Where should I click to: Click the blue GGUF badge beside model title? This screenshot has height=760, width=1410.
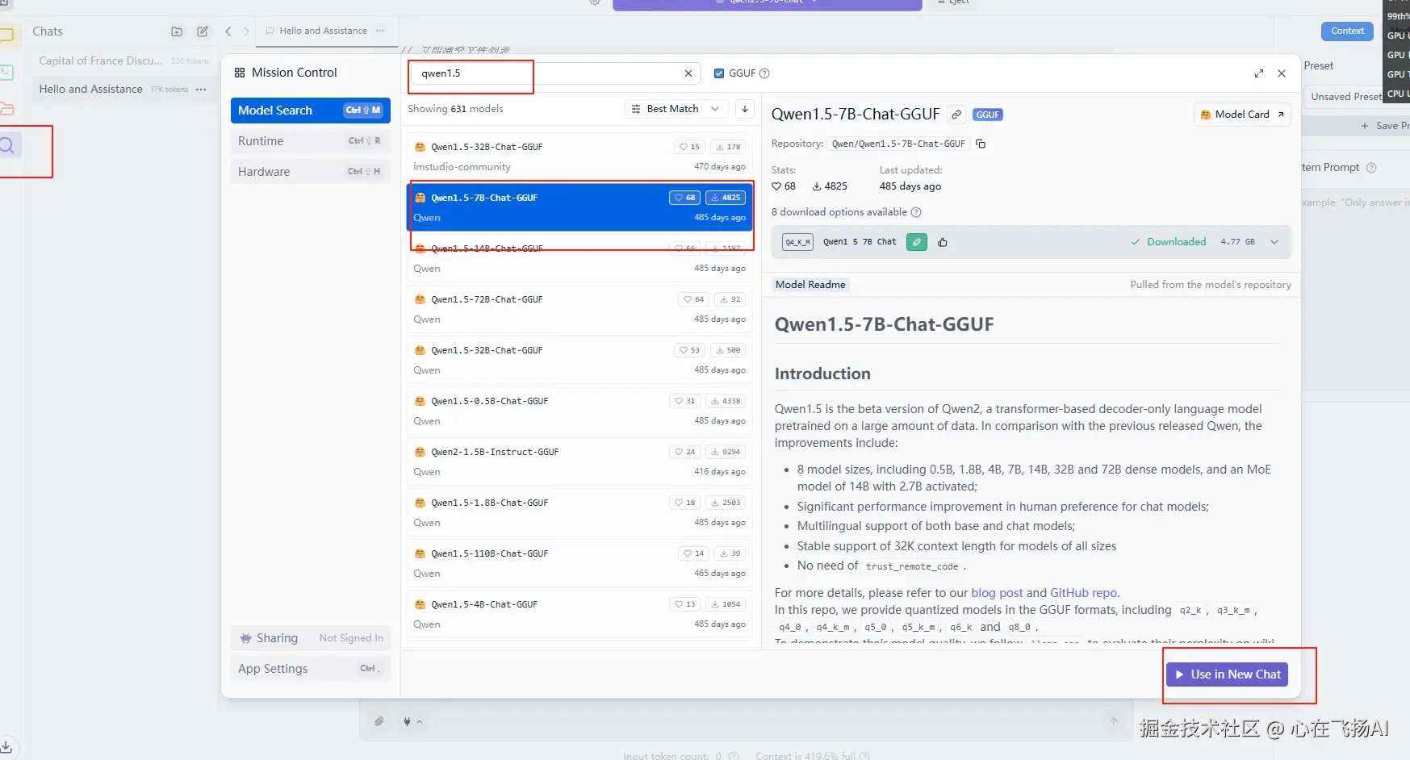click(x=988, y=115)
